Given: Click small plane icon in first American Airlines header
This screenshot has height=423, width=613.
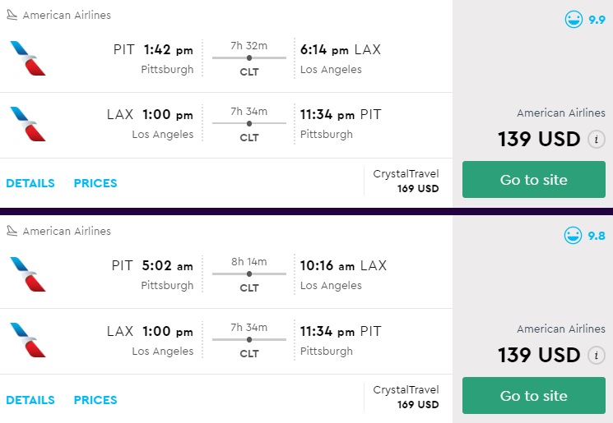Looking at the screenshot, I should point(12,16).
